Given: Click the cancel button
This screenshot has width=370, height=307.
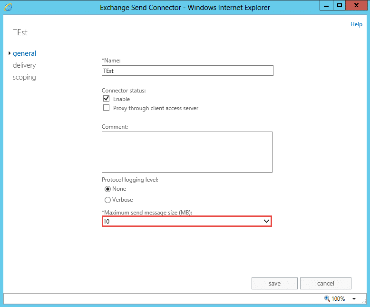Looking at the screenshot, I should [326, 283].
